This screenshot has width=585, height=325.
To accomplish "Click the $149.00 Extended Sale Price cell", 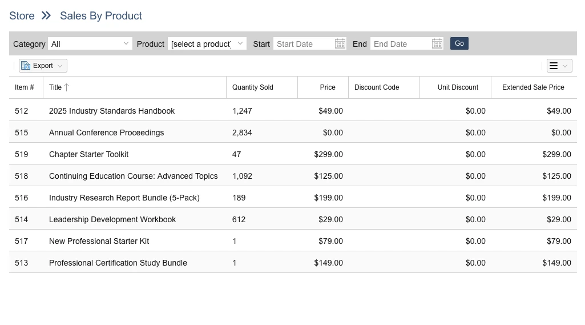I will (556, 263).
